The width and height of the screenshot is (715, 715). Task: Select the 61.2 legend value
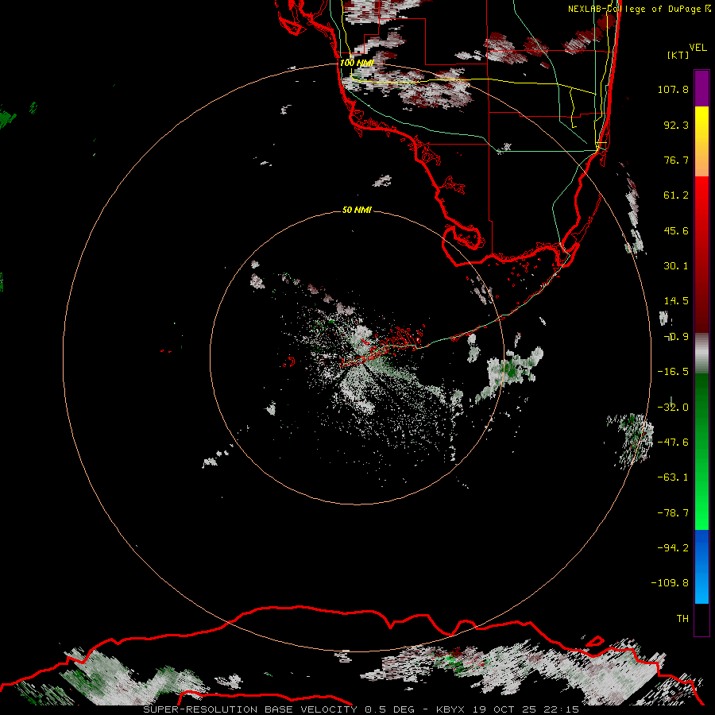point(676,195)
